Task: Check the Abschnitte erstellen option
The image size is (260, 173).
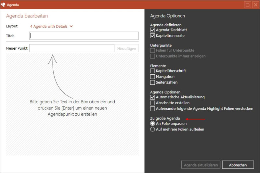Action: click(153, 103)
